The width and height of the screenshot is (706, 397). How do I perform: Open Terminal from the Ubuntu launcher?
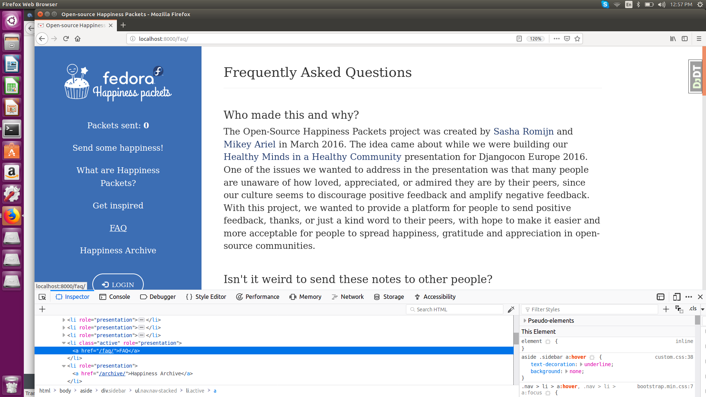(12, 129)
